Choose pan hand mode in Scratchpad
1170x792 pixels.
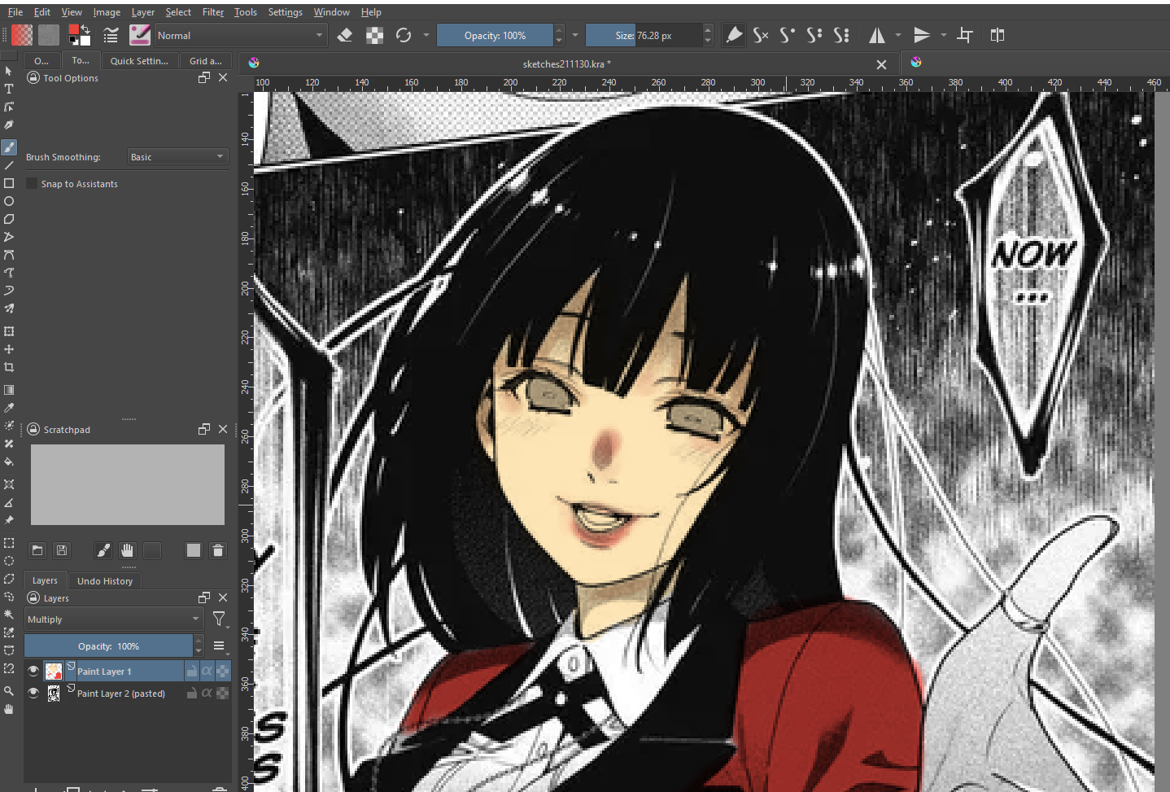tap(127, 551)
